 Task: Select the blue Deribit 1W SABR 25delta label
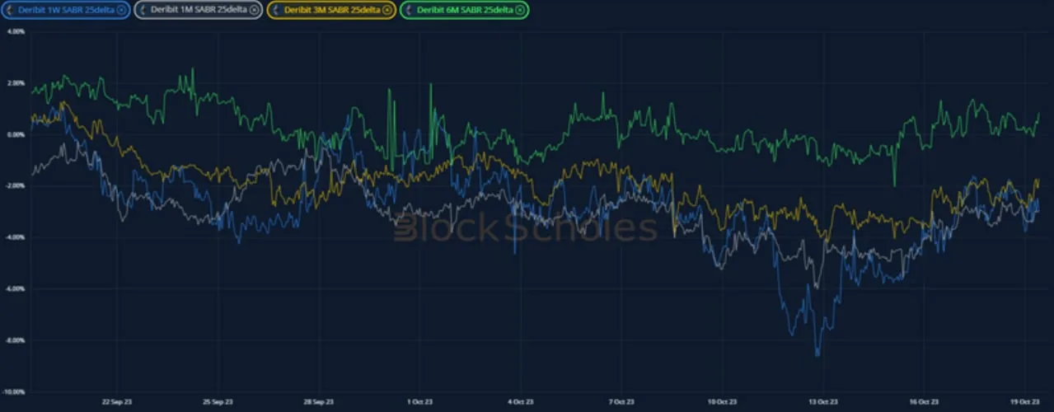(x=66, y=10)
